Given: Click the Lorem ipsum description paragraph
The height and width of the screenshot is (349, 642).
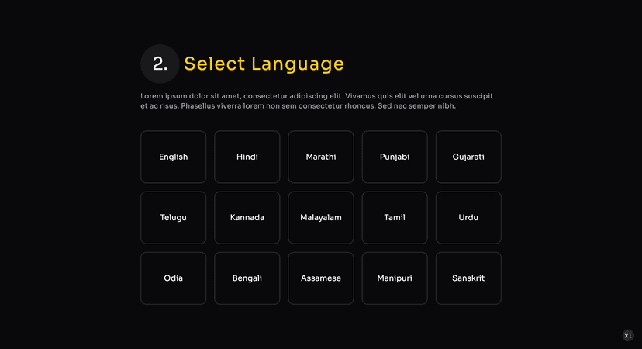Looking at the screenshot, I should [x=316, y=101].
